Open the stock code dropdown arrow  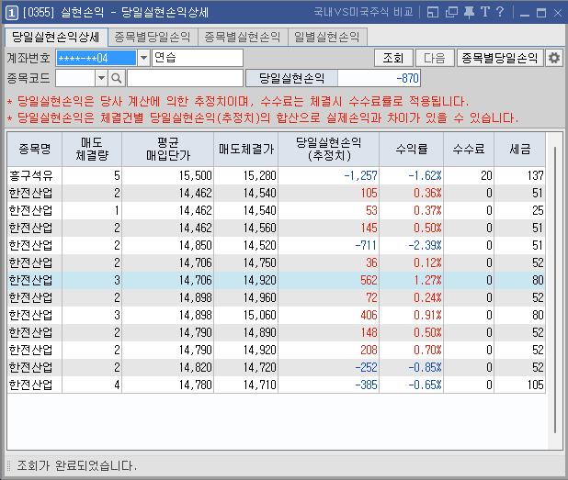coord(101,78)
